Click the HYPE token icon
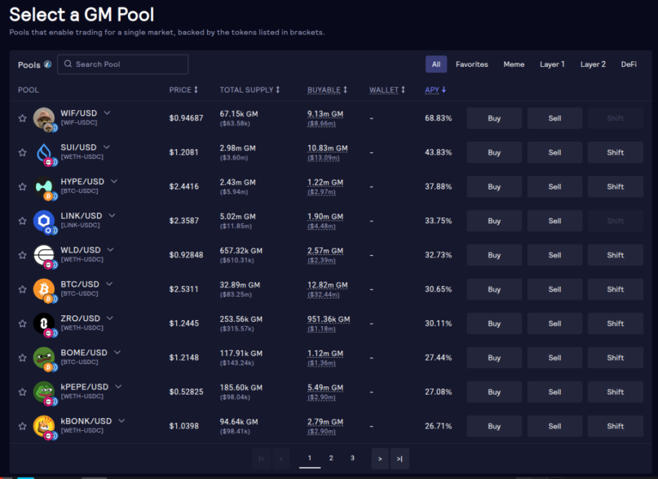Viewport: 658px width, 479px height. point(43,187)
